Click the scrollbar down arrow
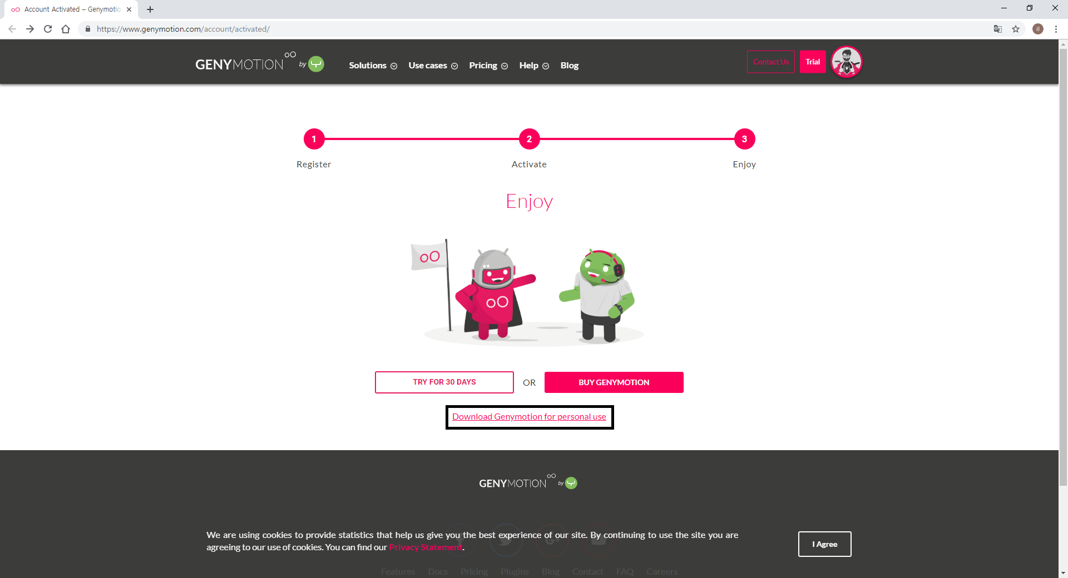Viewport: 1068px width, 578px height. 1063,573
